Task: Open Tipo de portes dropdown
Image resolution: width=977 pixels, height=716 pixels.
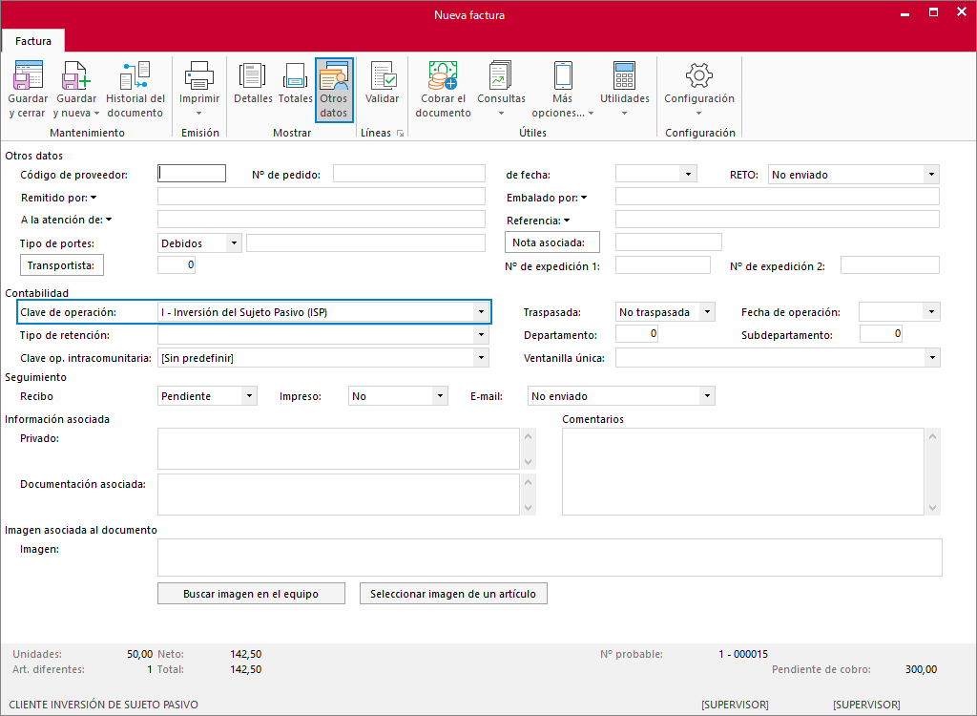Action: 234,243
